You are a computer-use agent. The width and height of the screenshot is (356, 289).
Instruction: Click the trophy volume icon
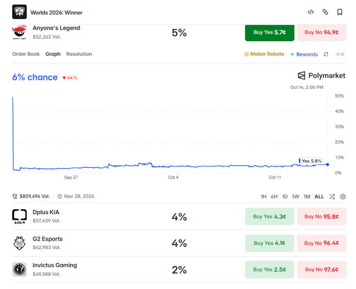(x=15, y=196)
